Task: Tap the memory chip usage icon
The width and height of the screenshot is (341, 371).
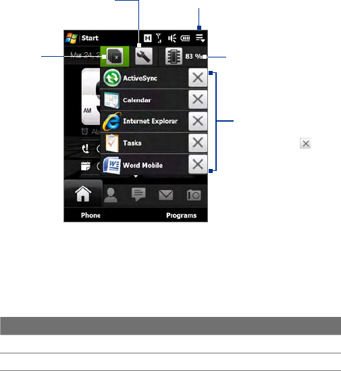Action: 174,56
